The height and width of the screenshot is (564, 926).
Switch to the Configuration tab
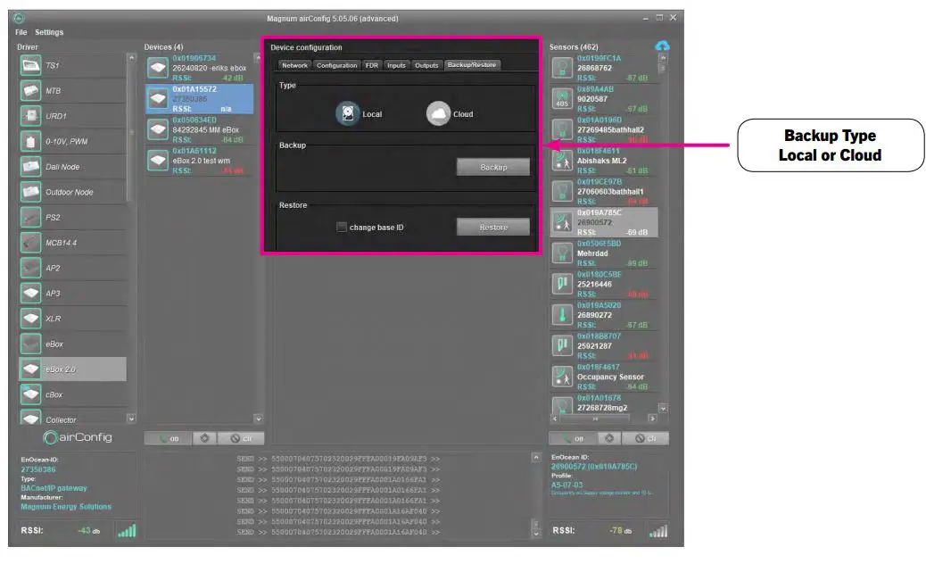[x=336, y=65]
